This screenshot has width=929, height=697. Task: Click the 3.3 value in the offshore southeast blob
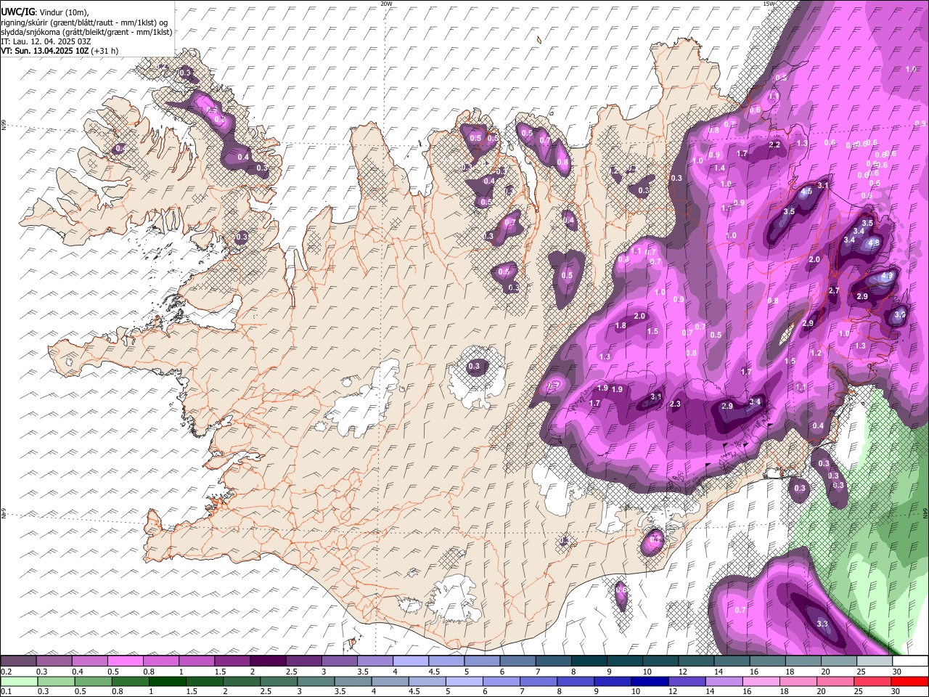point(822,624)
